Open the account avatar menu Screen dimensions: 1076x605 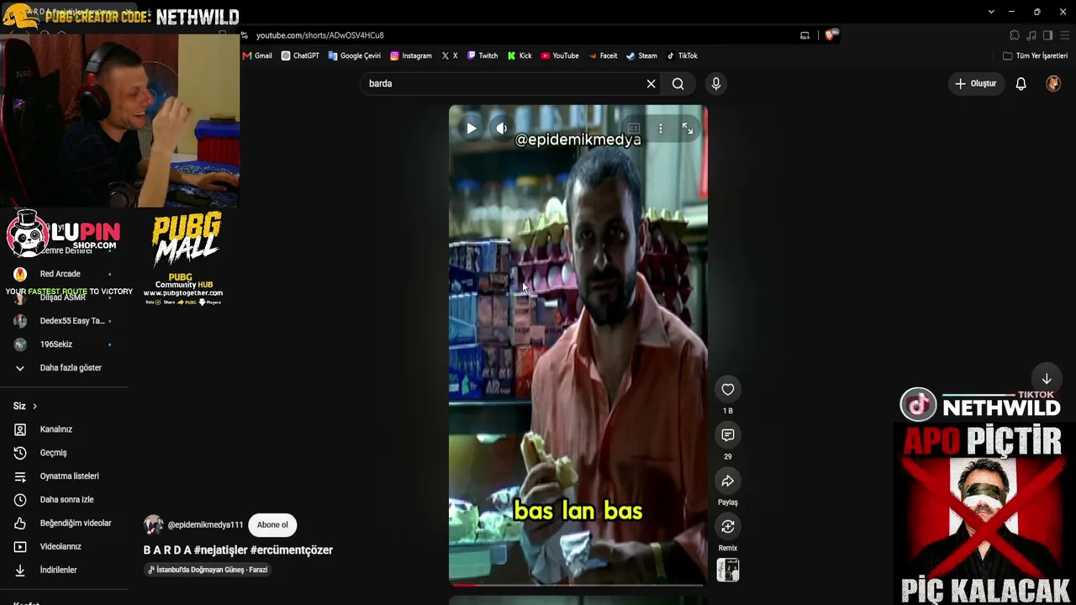pos(1053,83)
